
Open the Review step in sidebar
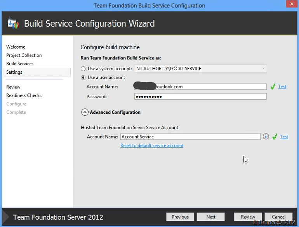13,87
